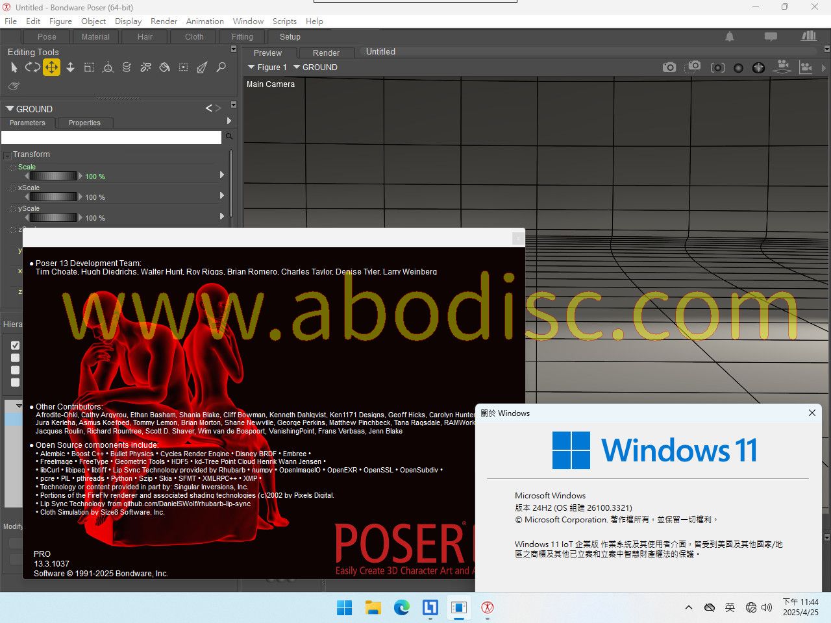Toggle the xScale animation key circle

pyautogui.click(x=12, y=189)
